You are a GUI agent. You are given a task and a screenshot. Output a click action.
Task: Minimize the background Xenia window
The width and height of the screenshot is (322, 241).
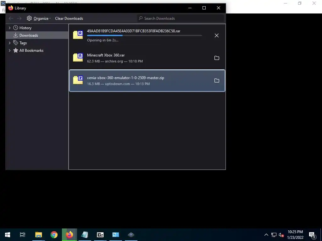pyautogui.click(x=286, y=3)
